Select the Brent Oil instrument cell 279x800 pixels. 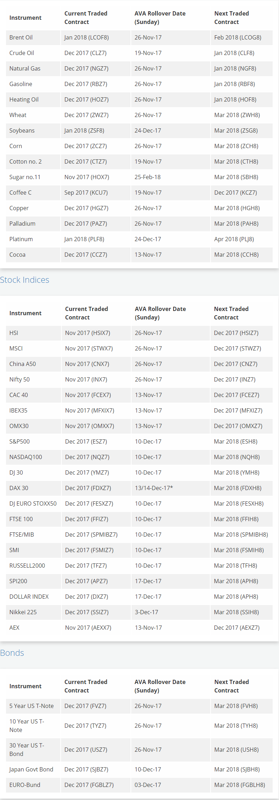(x=21, y=37)
